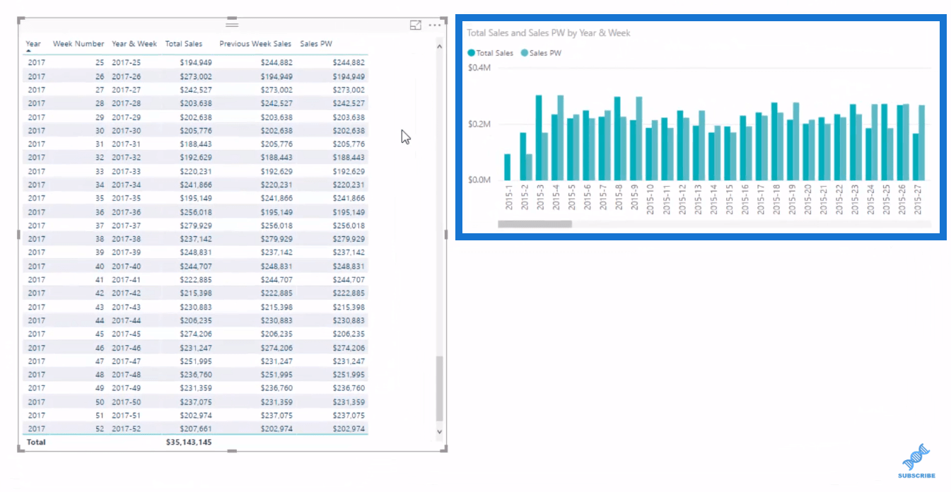Click the chart title text
The image size is (951, 492).
coord(549,33)
